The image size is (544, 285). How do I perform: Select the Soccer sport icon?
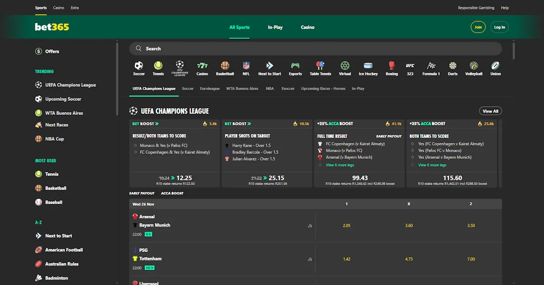click(x=139, y=67)
